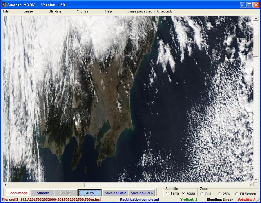The width and height of the screenshot is (261, 203).
Task: Click the 'Image processed in 6 seconds' text
Action: (x=150, y=11)
